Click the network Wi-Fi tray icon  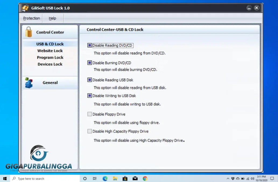pos(248,179)
